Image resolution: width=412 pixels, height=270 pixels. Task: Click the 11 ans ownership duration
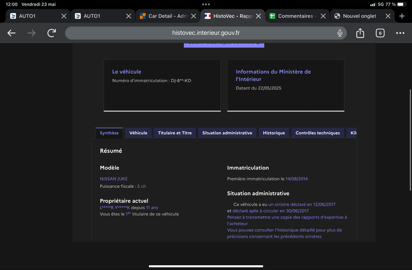[152, 208]
